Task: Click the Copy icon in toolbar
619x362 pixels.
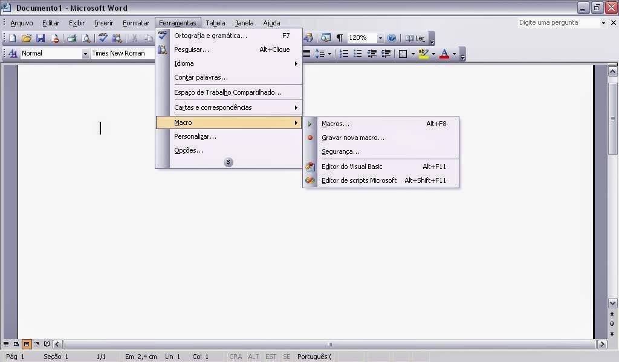Action: pyautogui.click(x=148, y=38)
